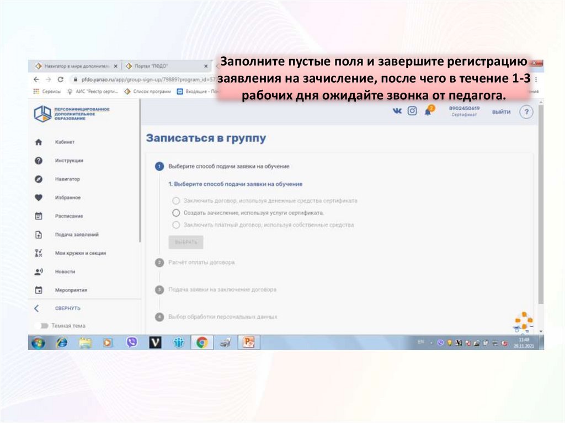The image size is (565, 423).
Task: Open Список программ bookmark
Action: coord(148,92)
